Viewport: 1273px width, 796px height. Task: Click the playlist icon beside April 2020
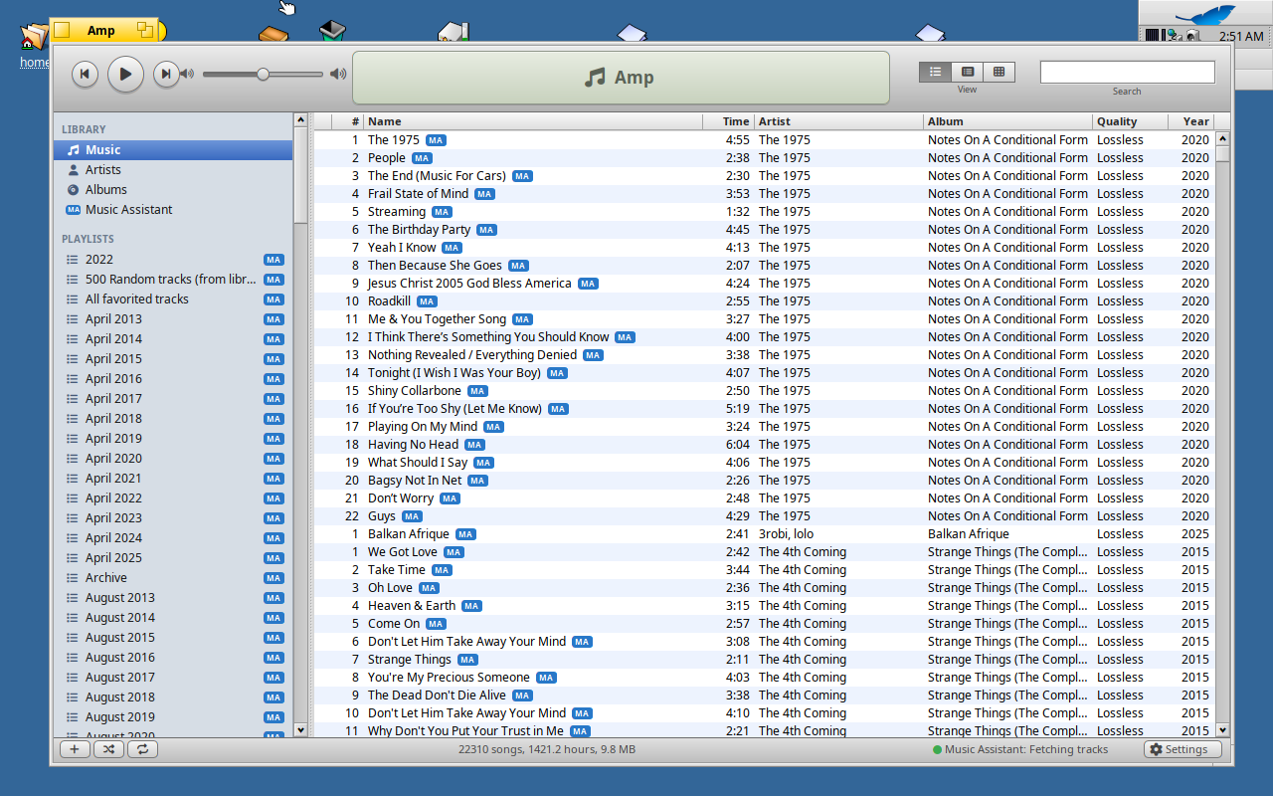(x=72, y=459)
